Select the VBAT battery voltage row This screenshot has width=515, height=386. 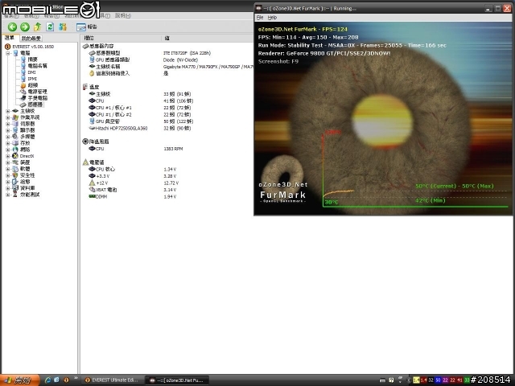[167, 190]
